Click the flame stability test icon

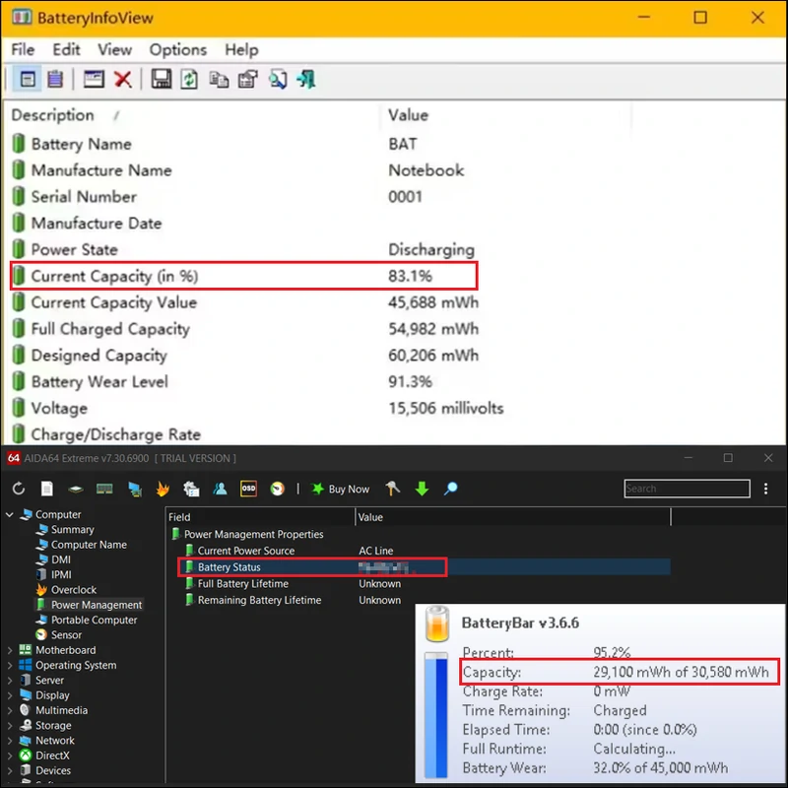click(164, 489)
